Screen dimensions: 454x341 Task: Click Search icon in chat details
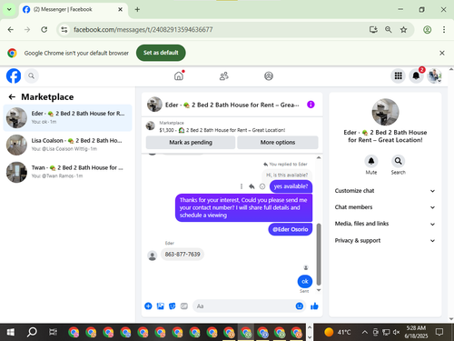click(x=398, y=161)
